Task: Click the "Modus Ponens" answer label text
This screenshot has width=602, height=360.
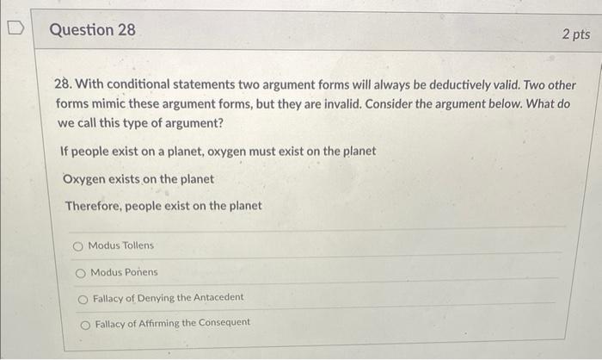Action: (x=124, y=272)
